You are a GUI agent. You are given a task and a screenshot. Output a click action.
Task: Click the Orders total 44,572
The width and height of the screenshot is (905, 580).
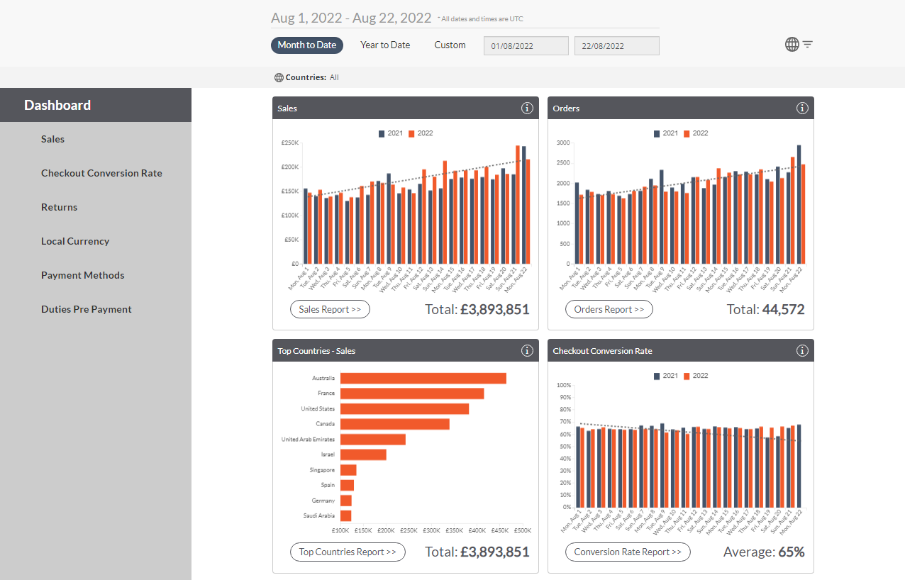(x=783, y=309)
